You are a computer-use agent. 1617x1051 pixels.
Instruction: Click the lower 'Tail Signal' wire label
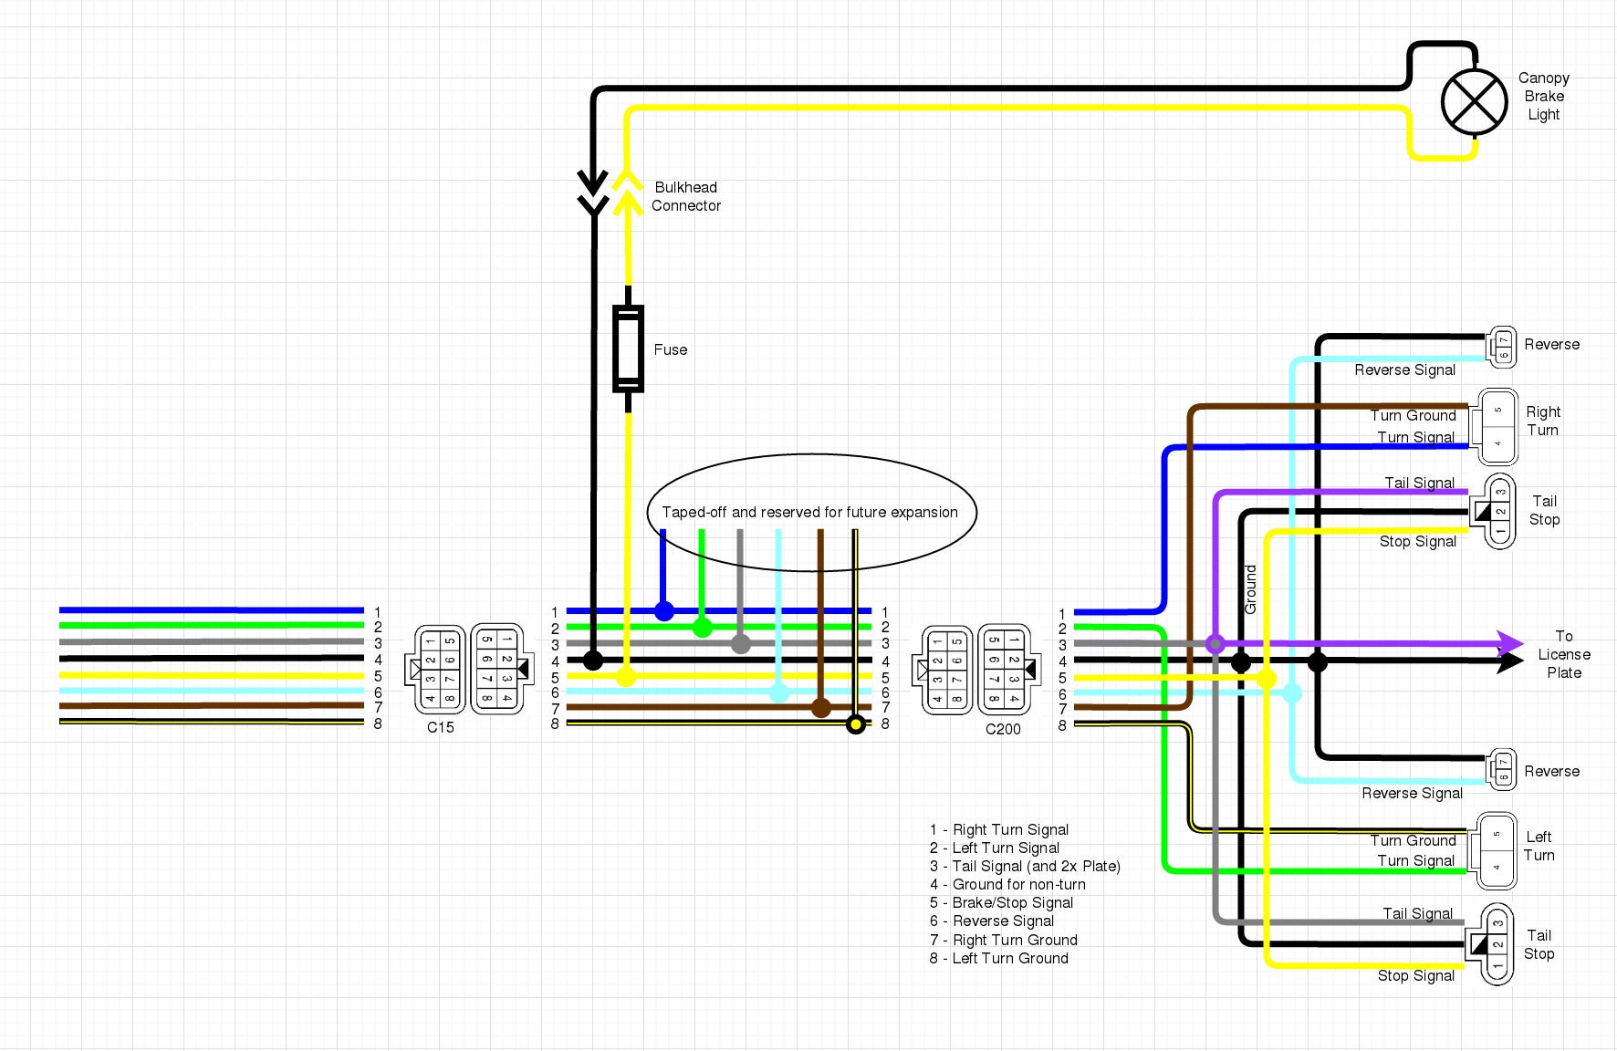coord(1418,913)
